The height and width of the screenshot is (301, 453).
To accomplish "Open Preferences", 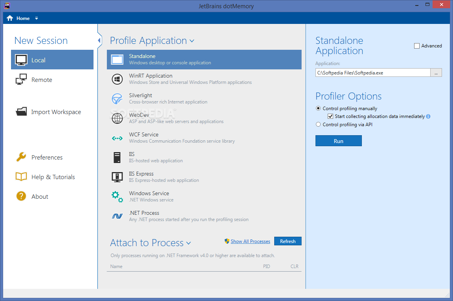I will [x=52, y=157].
